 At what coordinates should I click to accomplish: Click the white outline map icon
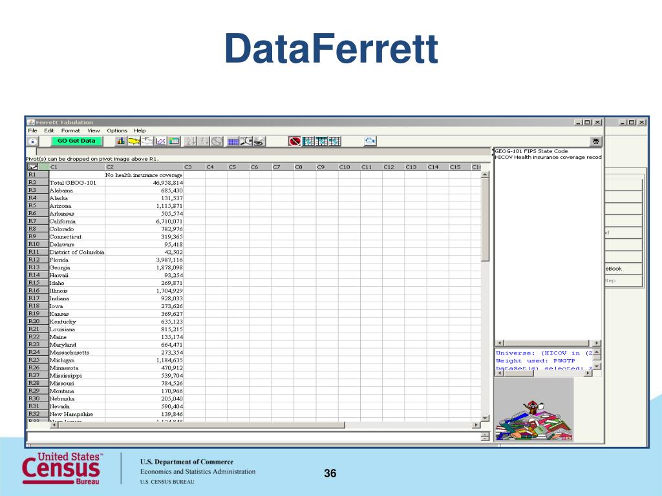coord(147,141)
